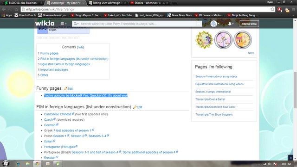This screenshot has height=167, width=297.
Task: Open Polish Season 1 link
Action: click(60, 136)
